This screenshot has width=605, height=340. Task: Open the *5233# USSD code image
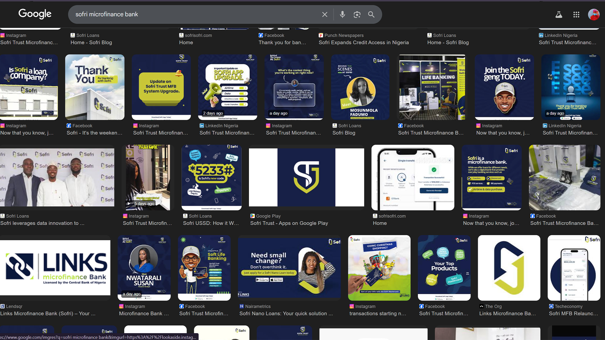[211, 177]
